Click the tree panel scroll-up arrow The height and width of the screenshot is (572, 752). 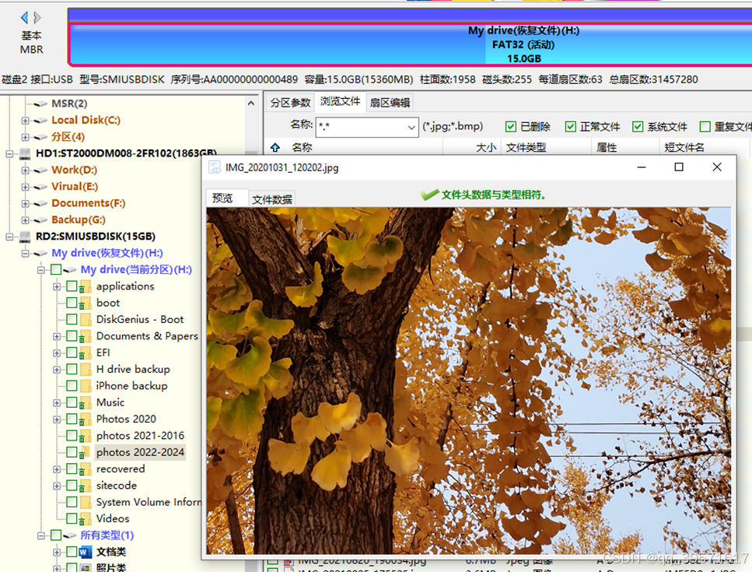click(x=251, y=104)
